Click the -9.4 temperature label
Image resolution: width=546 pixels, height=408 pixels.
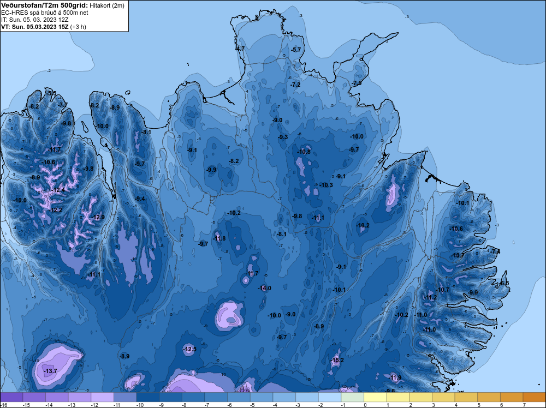pyautogui.click(x=140, y=199)
